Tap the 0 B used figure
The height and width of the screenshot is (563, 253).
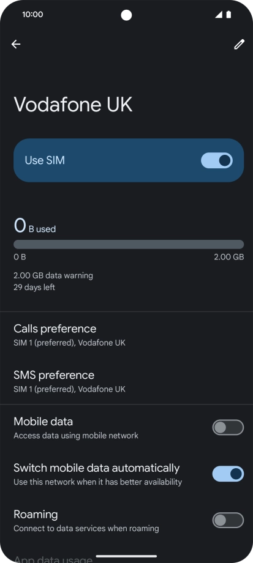34,226
